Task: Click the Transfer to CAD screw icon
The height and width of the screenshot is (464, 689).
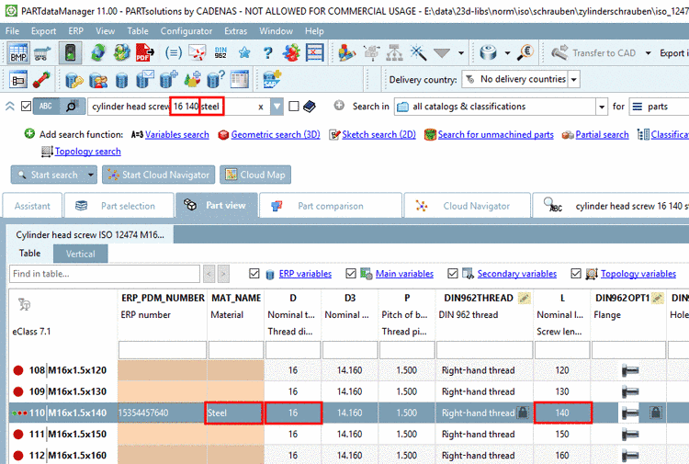Action: click(559, 52)
